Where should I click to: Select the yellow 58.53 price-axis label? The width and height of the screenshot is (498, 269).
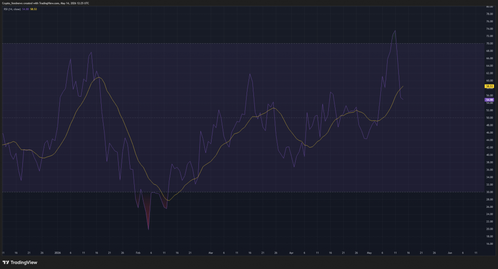489,86
